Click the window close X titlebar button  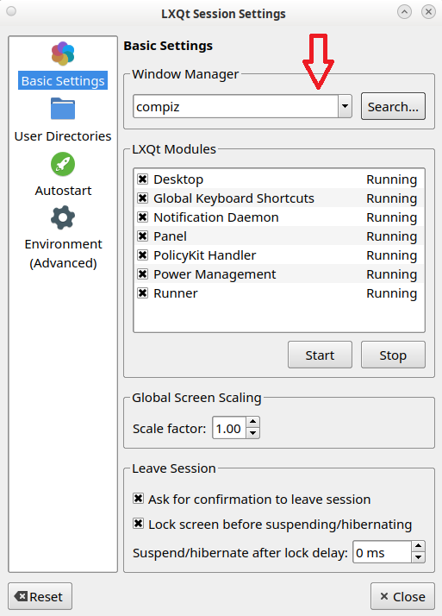[x=428, y=12]
